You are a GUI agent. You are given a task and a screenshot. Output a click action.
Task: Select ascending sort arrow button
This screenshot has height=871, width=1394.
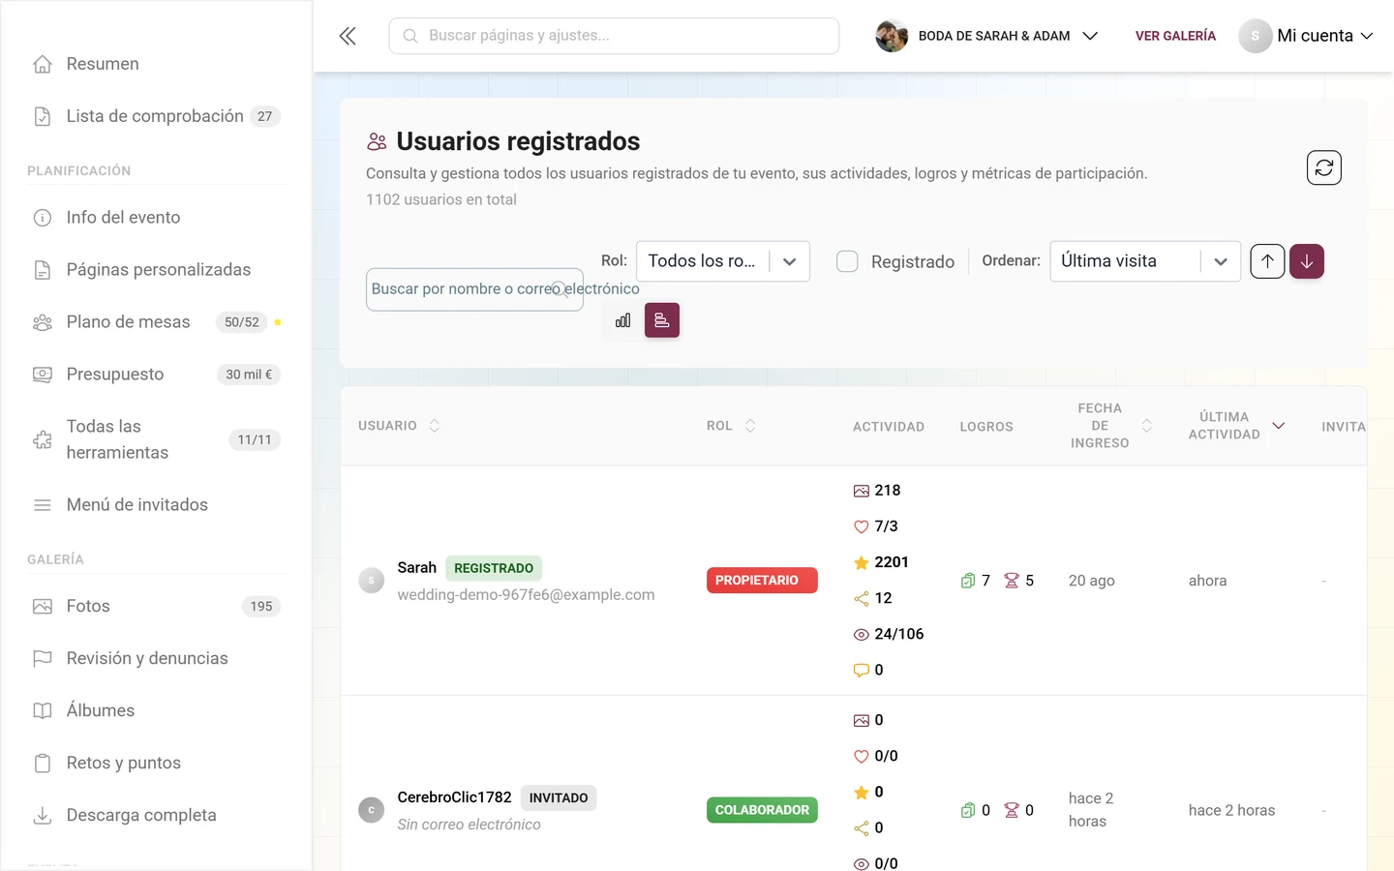[1267, 261]
